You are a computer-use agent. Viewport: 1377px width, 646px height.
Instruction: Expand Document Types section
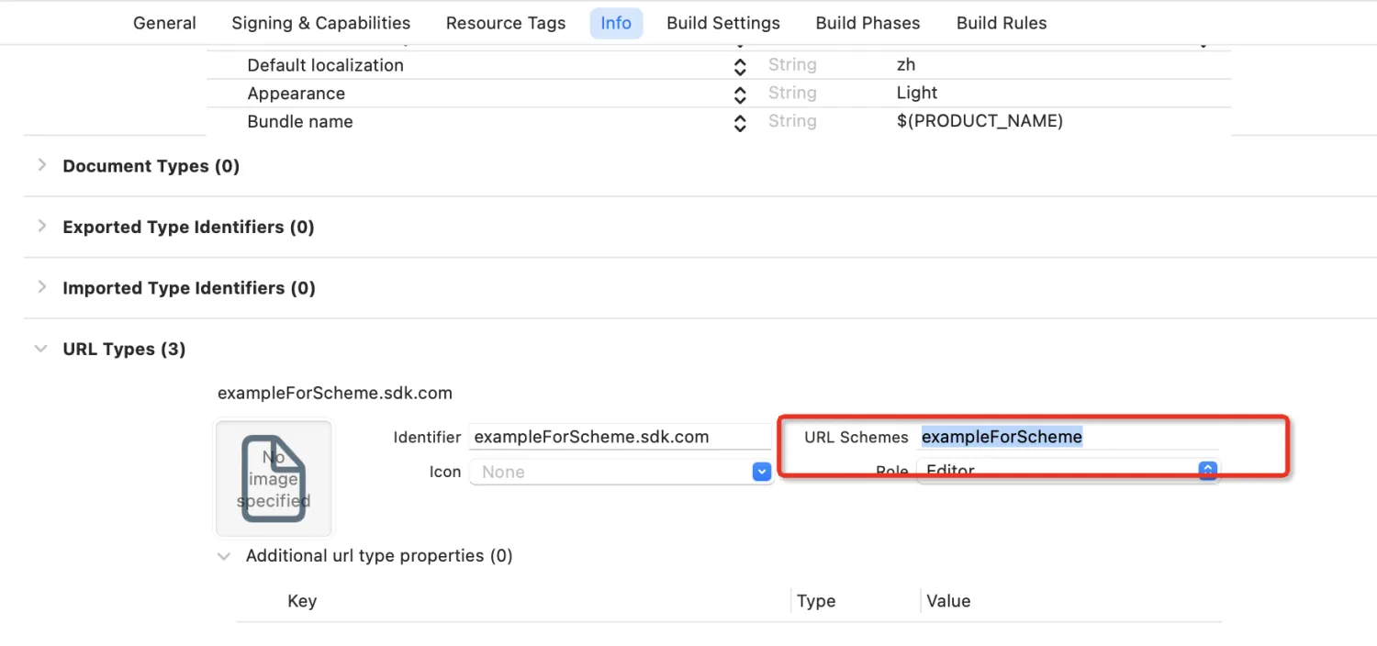(40, 165)
